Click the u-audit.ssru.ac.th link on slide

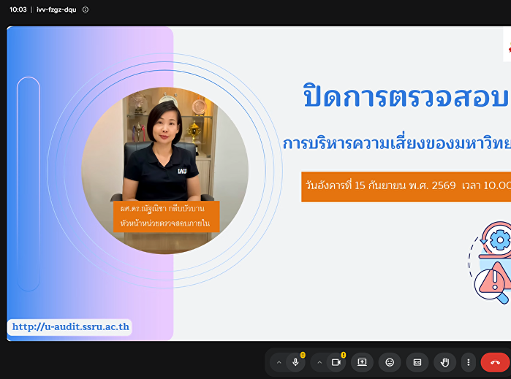[70, 326]
